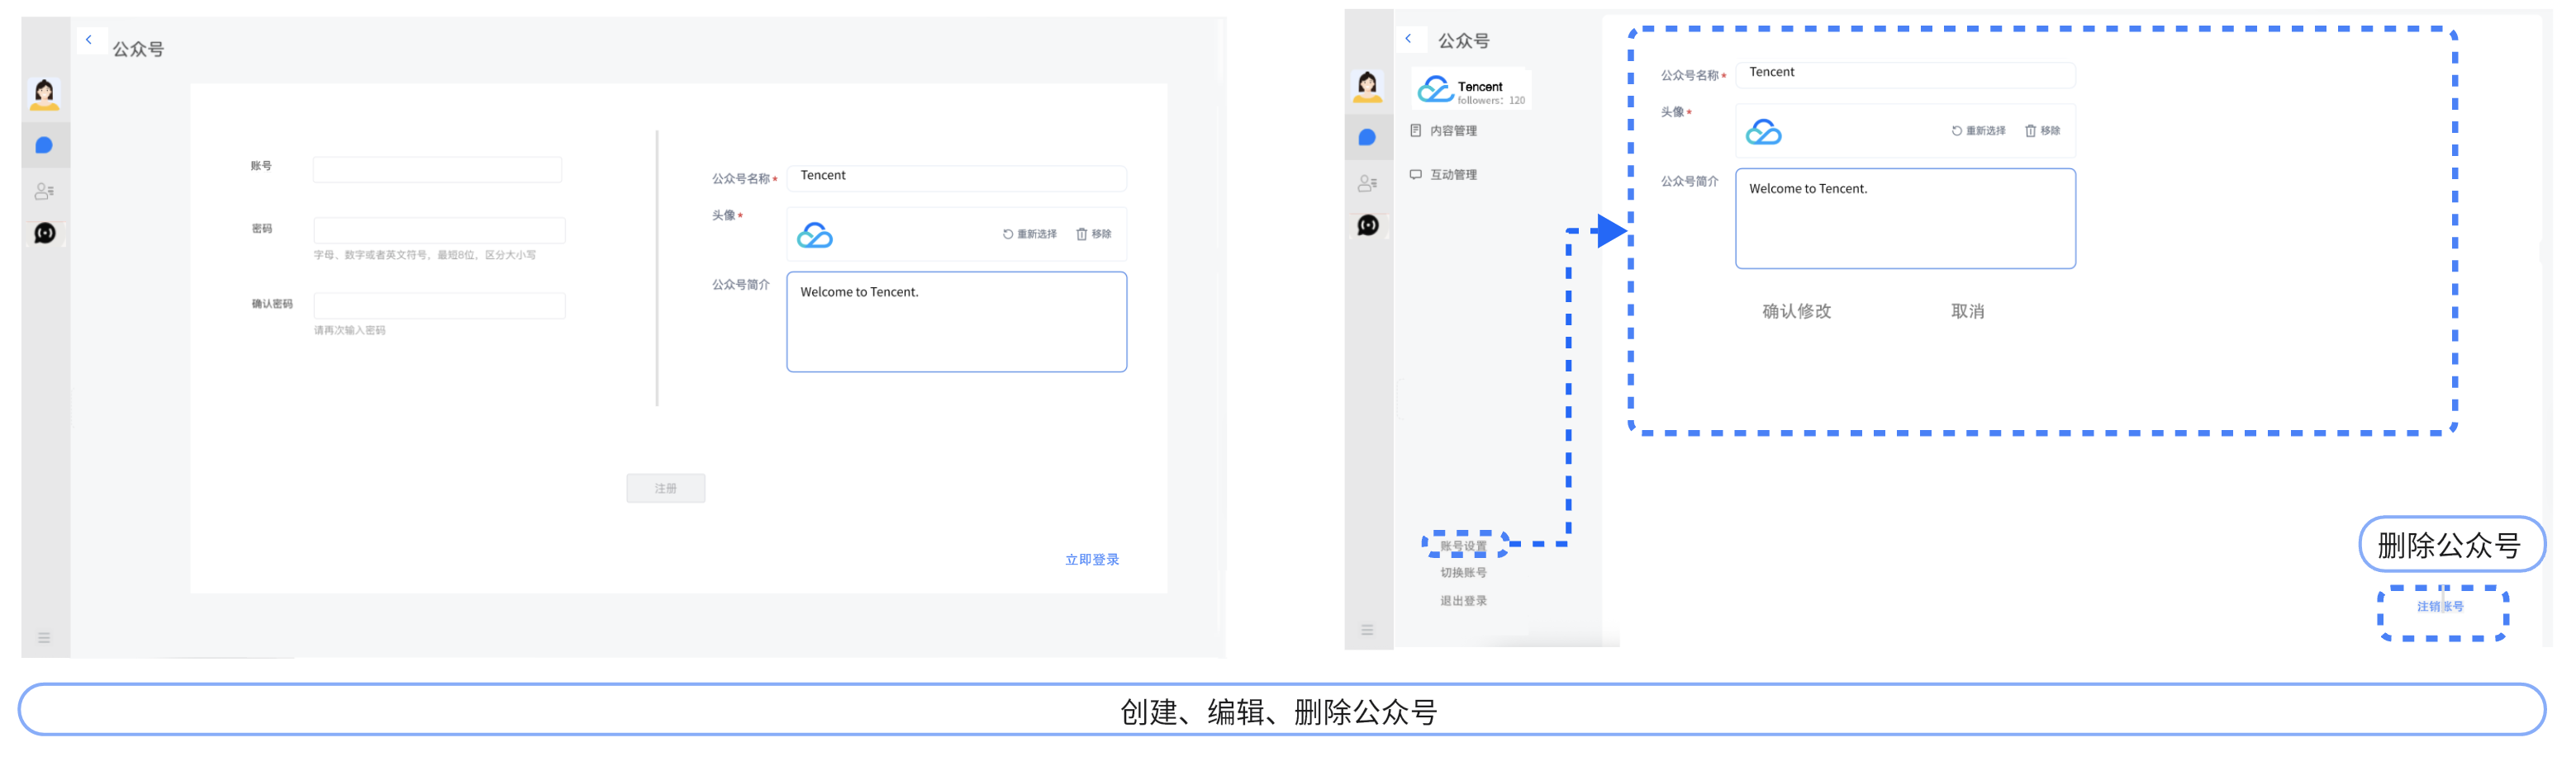
Task: Go back using registration screen's back chevron
Action: tap(89, 40)
